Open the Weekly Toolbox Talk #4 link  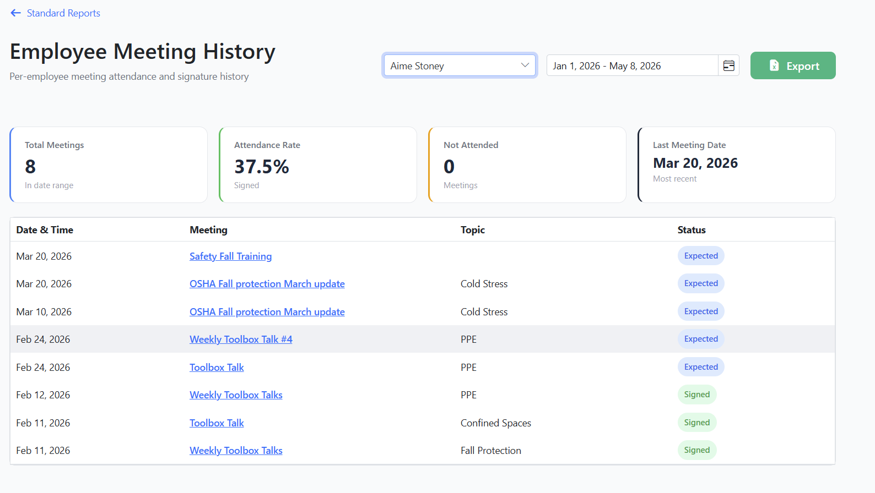click(241, 339)
